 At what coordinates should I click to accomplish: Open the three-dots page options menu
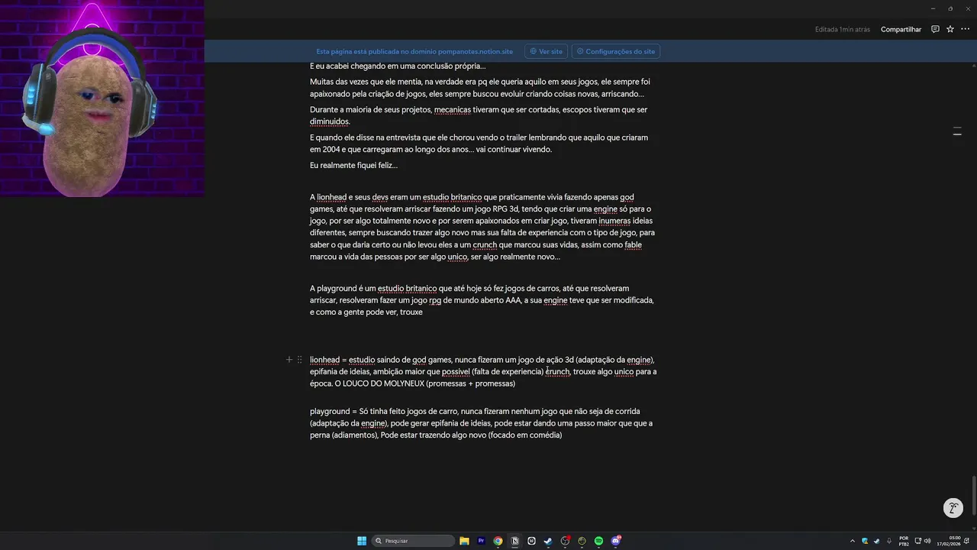tap(965, 29)
